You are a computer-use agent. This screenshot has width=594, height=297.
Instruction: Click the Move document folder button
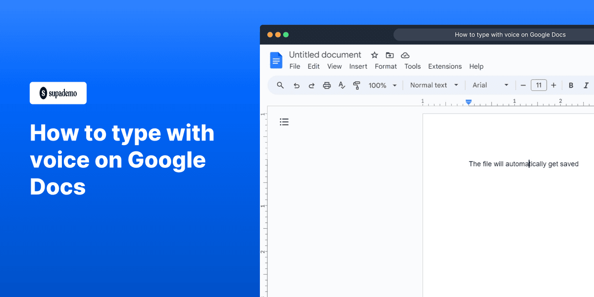click(x=390, y=55)
